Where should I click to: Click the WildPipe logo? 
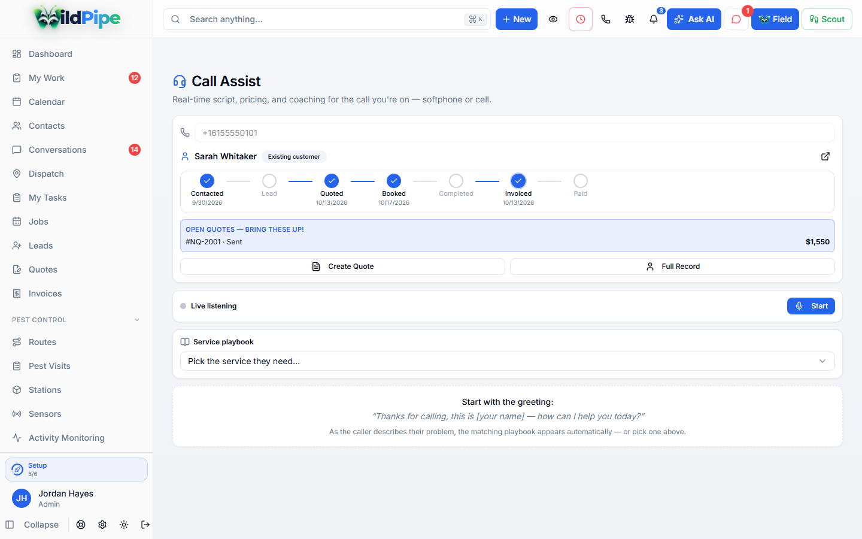coord(77,18)
